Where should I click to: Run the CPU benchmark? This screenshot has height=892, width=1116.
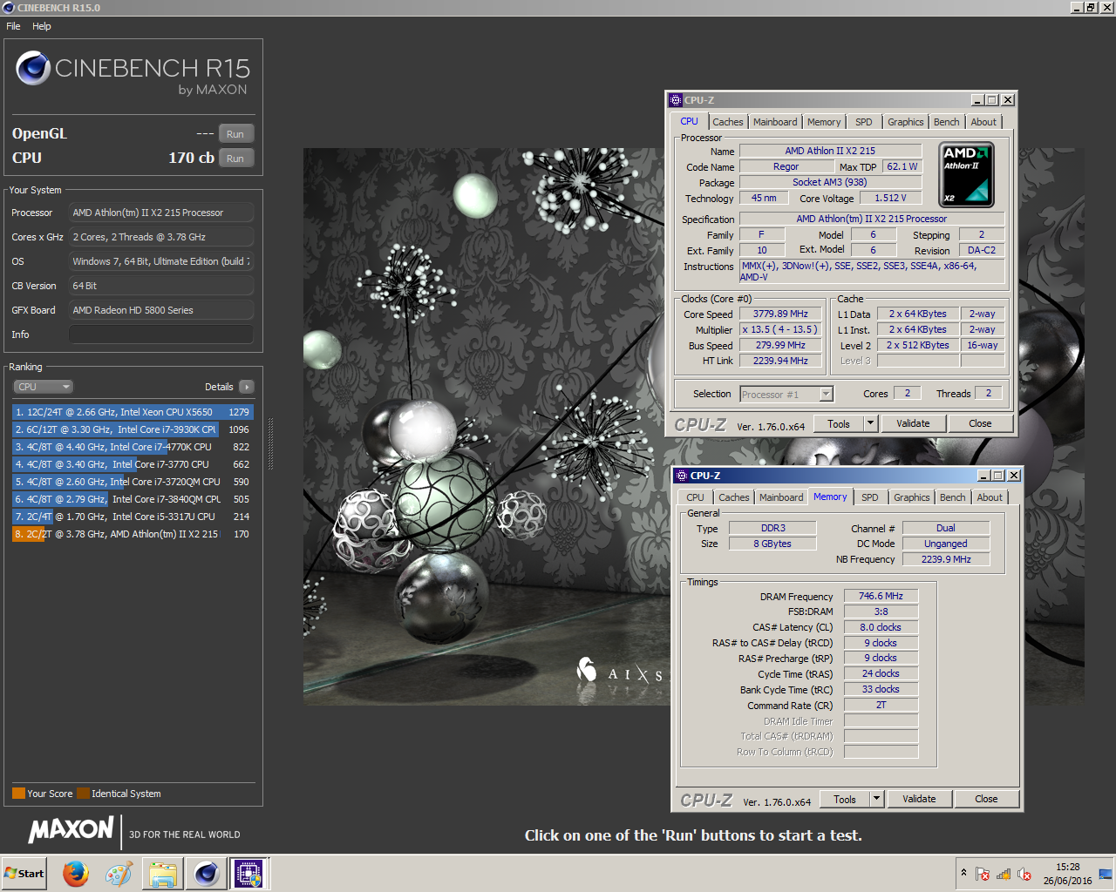click(x=235, y=158)
